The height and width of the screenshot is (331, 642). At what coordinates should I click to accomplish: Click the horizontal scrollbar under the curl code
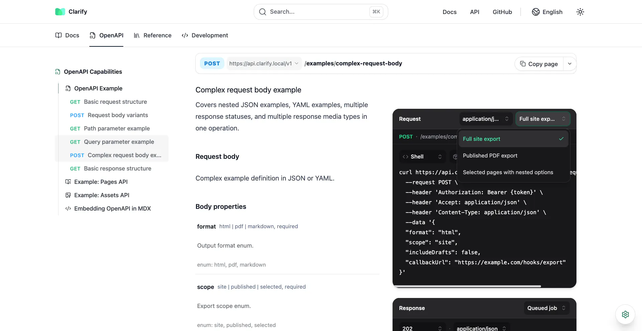click(467, 286)
